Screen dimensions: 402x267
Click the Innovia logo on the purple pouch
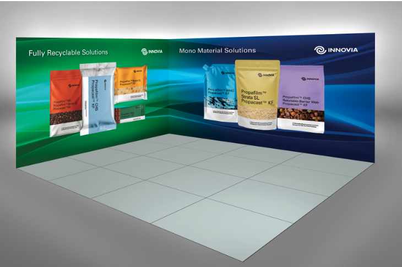[310, 79]
